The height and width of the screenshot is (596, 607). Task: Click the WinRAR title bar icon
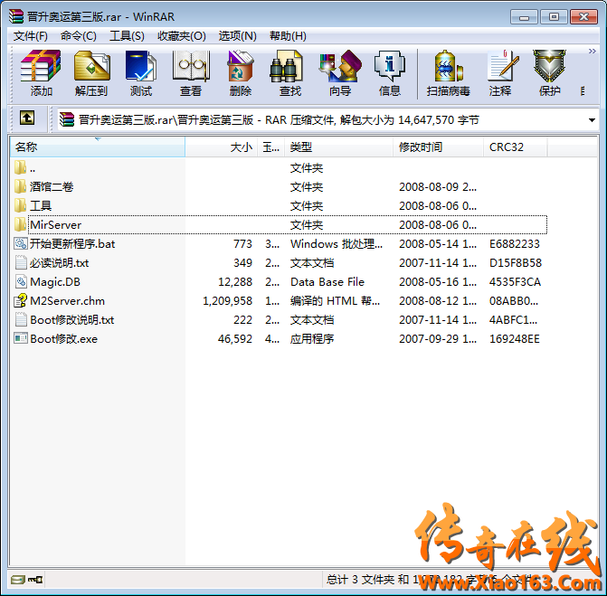click(x=16, y=16)
